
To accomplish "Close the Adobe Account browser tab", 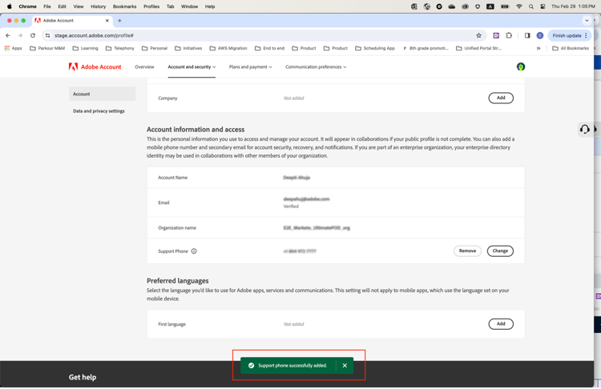I will point(107,20).
